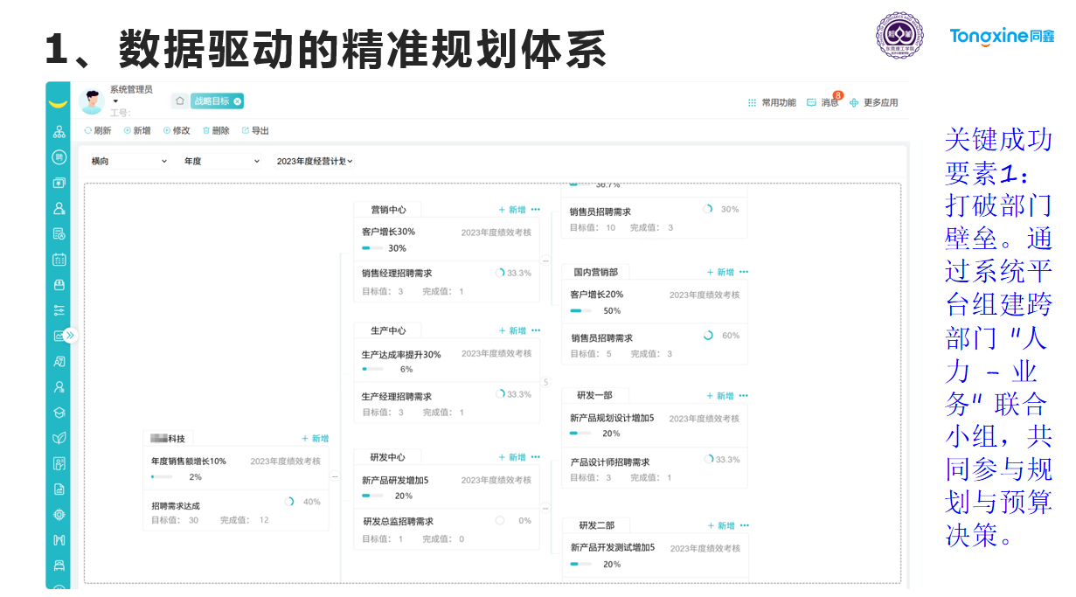This screenshot has width=1076, height=597.
Task: Click the home icon beside 战略目标 tab
Action: [x=180, y=101]
